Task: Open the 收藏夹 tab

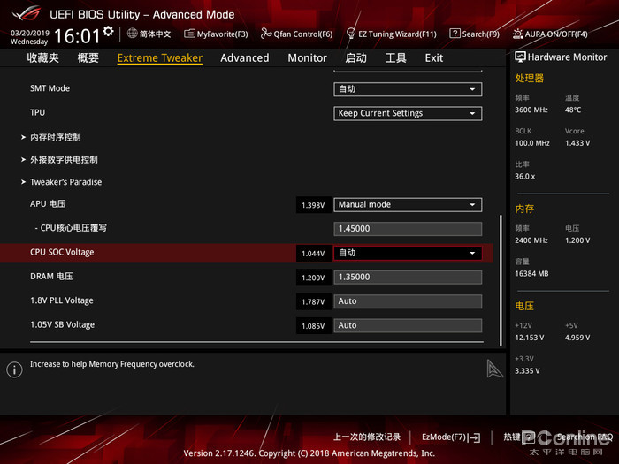Action: click(43, 58)
